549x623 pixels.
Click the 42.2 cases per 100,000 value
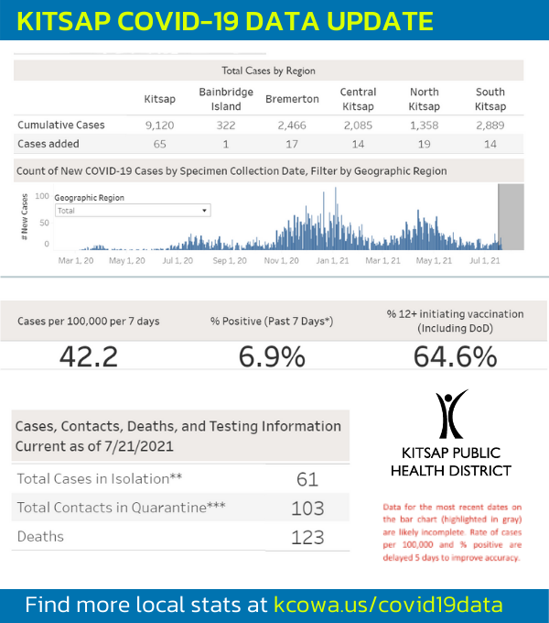pyautogui.click(x=88, y=356)
